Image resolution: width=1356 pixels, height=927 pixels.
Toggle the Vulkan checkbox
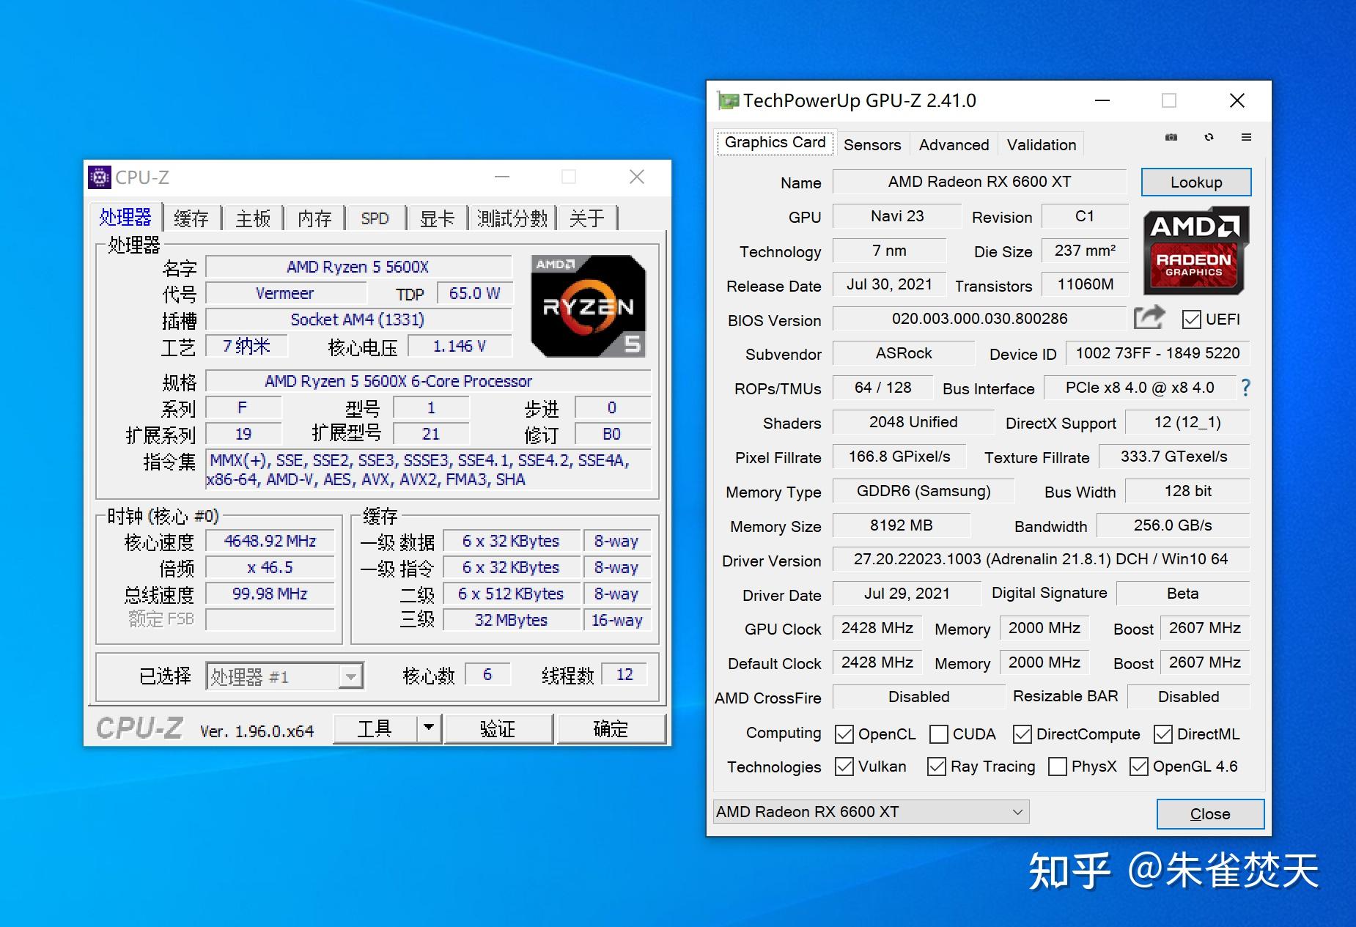click(x=844, y=767)
